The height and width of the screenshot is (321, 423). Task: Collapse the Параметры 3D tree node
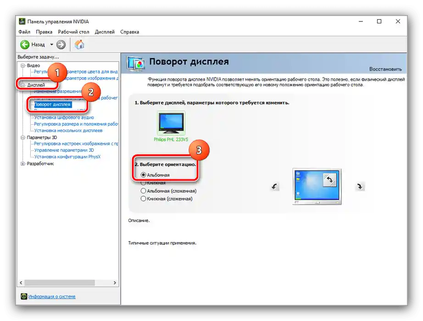(23, 138)
